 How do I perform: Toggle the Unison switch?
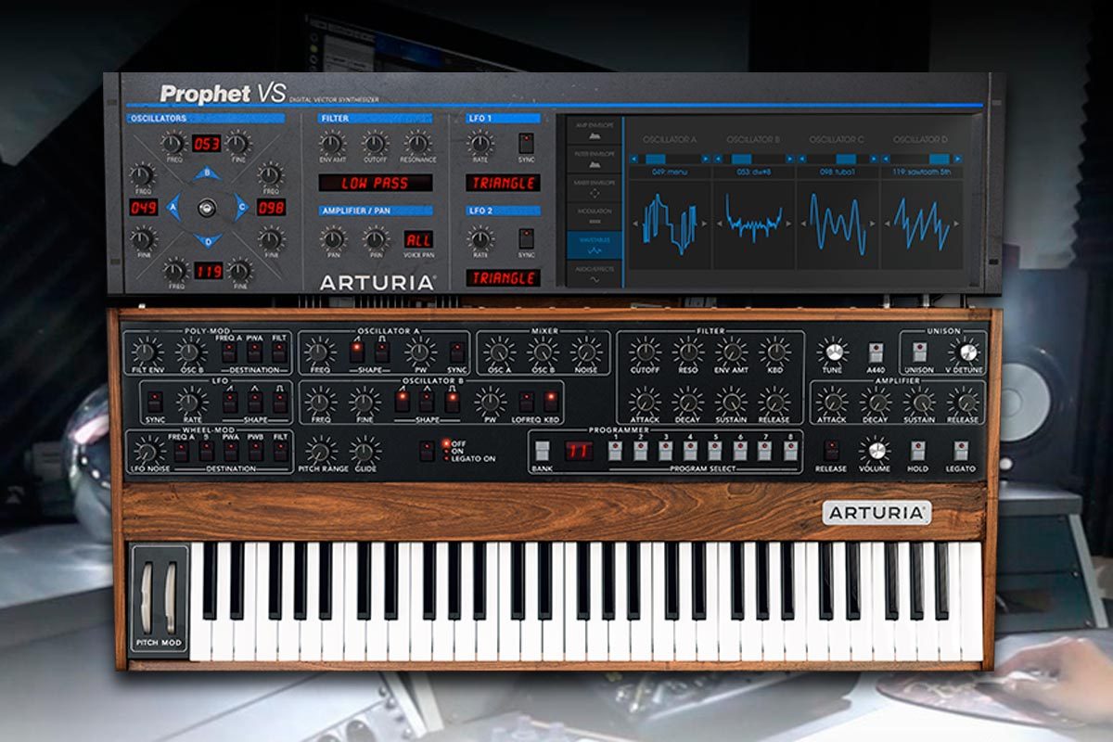tap(919, 352)
